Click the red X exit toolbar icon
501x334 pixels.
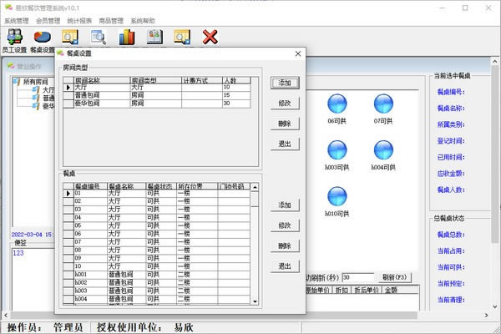[210, 37]
